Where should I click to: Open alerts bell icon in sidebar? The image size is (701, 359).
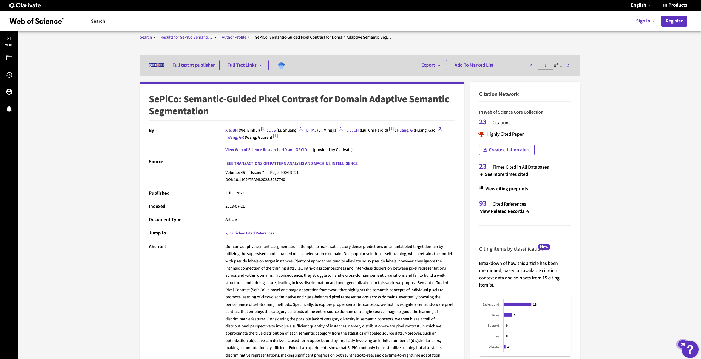pyautogui.click(x=9, y=109)
